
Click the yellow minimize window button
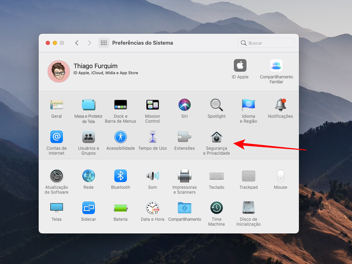point(55,43)
